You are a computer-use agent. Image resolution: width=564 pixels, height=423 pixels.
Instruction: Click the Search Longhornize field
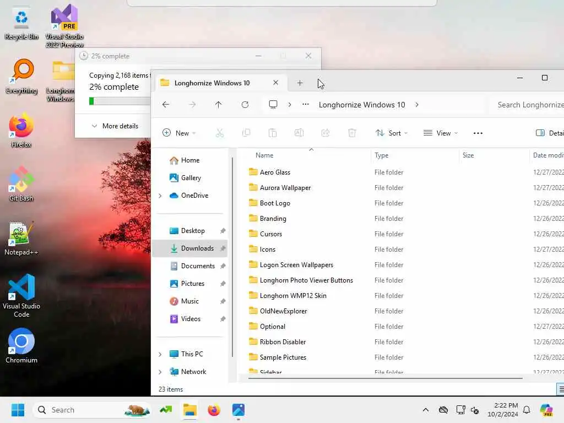[x=526, y=105]
